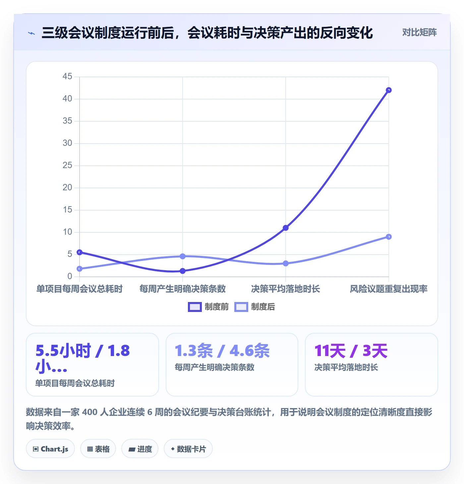Image resolution: width=464 pixels, height=484 pixels.
Task: Toggle the 制度后 legend item
Action: click(255, 307)
